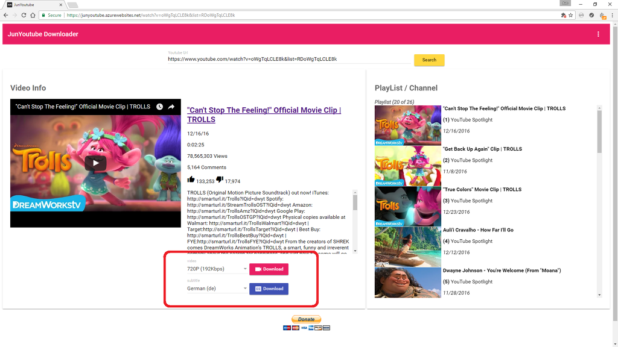The width and height of the screenshot is (618, 347).
Task: Click the yellow Search button
Action: [429, 60]
